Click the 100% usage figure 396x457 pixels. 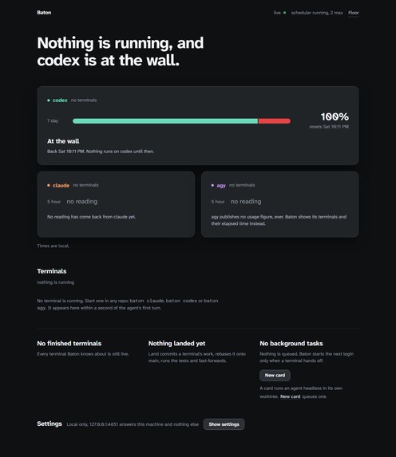coord(335,117)
